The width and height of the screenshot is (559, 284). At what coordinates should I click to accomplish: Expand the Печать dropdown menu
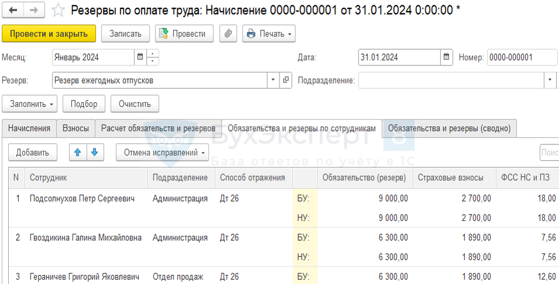click(269, 34)
